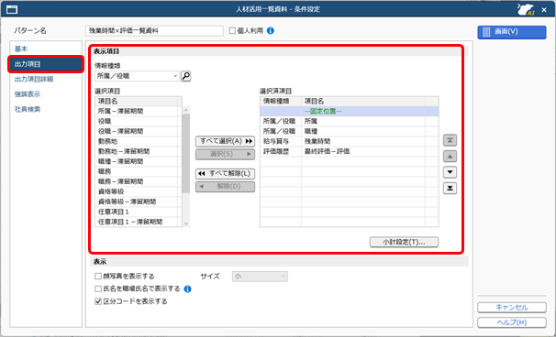Screen dimensions: 556x337
Task: Select 最終評価－評価 row
Action: click(350, 151)
